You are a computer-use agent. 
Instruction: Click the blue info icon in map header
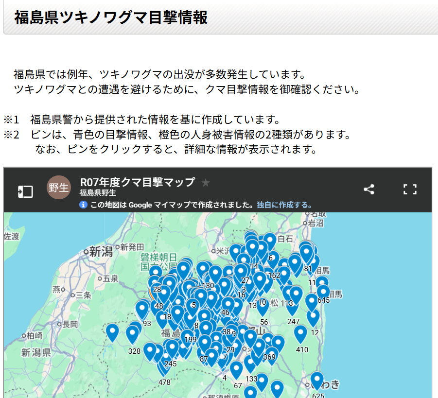point(83,205)
